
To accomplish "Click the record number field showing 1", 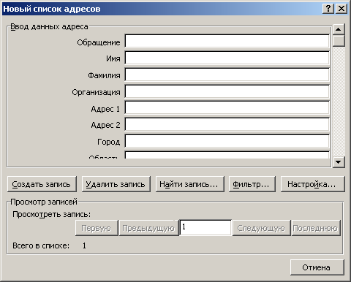I will coord(205,228).
